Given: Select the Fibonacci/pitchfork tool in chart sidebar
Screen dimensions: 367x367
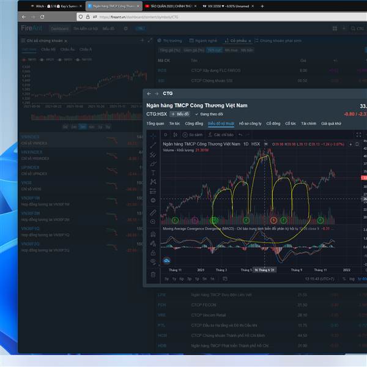Looking at the screenshot, I should click(x=153, y=155).
